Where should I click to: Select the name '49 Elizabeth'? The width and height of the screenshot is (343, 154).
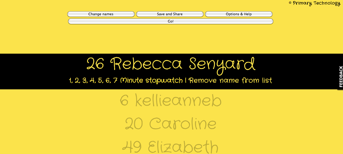(x=171, y=147)
